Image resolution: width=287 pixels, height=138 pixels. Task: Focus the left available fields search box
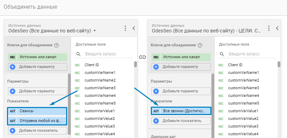tap(109, 54)
